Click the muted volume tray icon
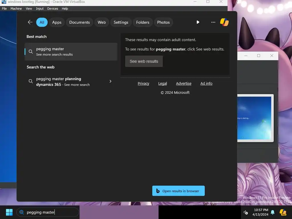Screen dimensions: 292x219 pyautogui.click(x=246, y=212)
